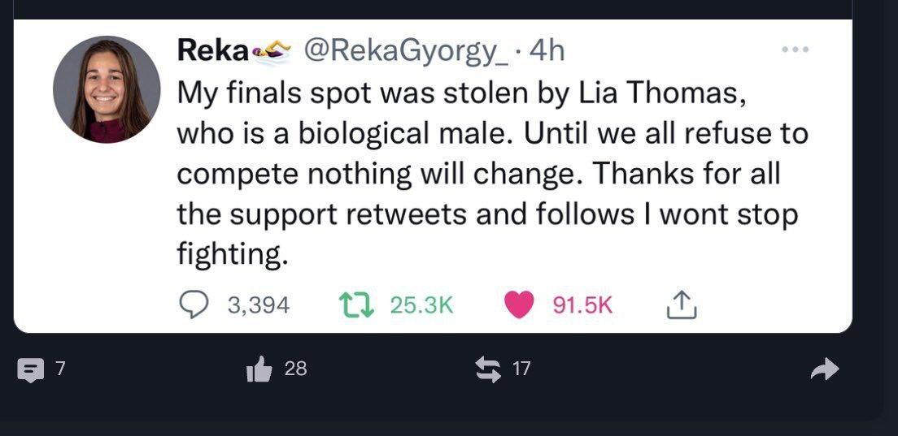Click the repost arrows icon with 17

pyautogui.click(x=488, y=369)
